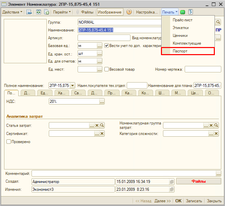
Task: Switch to the Св... tab
Action: click(x=78, y=93)
